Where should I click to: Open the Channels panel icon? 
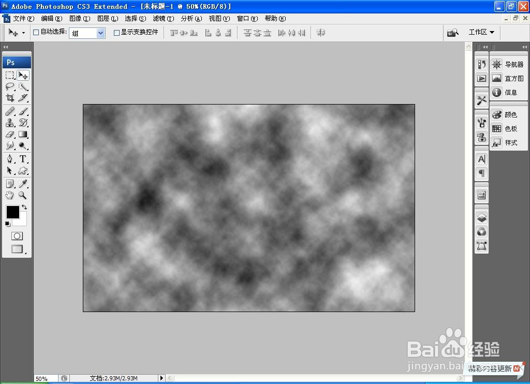[x=482, y=231]
